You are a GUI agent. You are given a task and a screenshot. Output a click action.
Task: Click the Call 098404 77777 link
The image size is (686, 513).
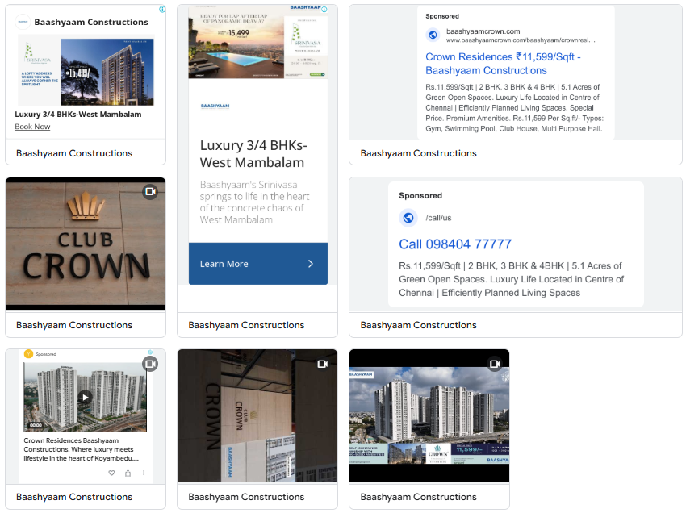point(455,244)
